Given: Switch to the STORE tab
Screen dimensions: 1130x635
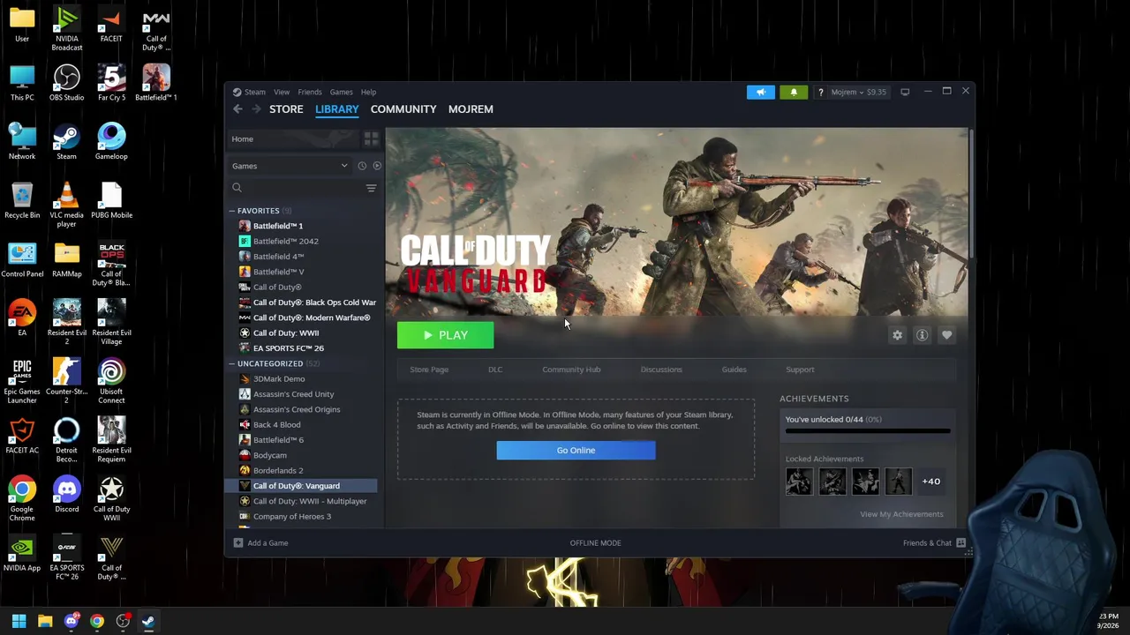Looking at the screenshot, I should pos(286,109).
